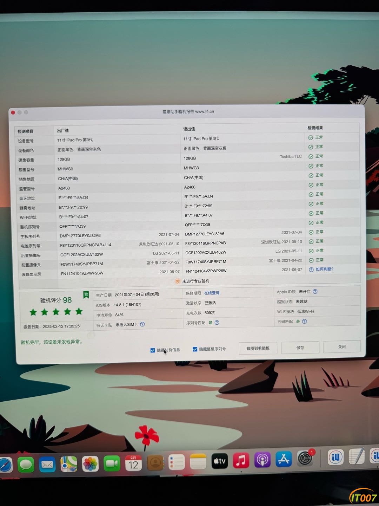379x506 pixels.
Task: Click the 关闭 button
Action: 342,346
